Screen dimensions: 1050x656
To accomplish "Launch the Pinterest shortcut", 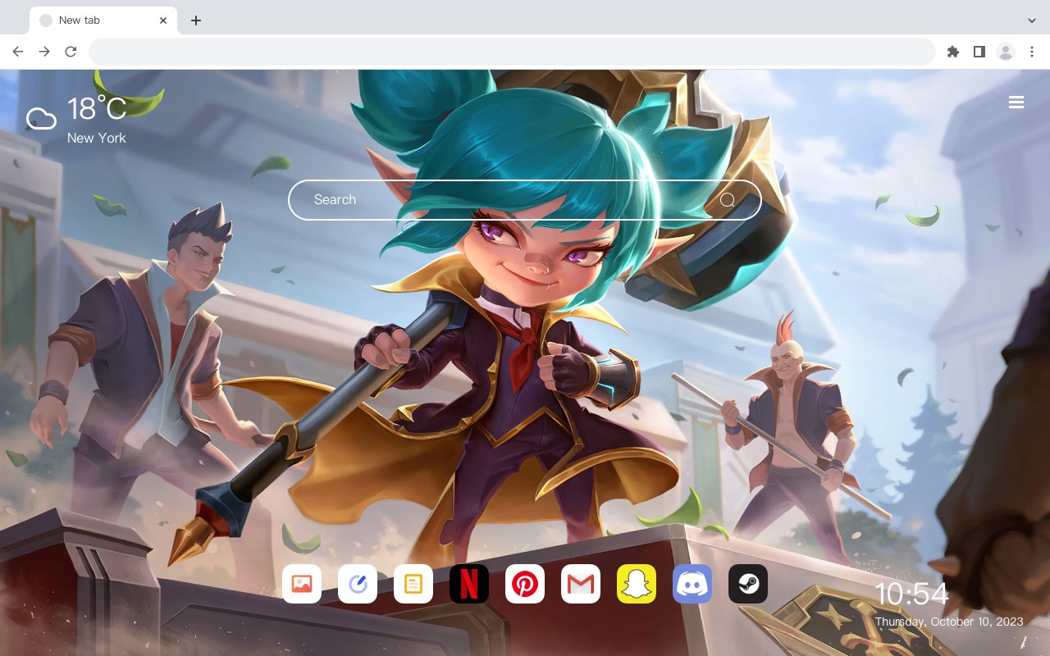I will coord(525,584).
